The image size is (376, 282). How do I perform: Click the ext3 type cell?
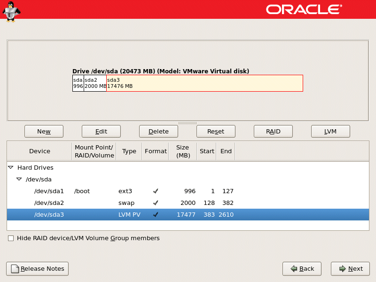[125, 191]
